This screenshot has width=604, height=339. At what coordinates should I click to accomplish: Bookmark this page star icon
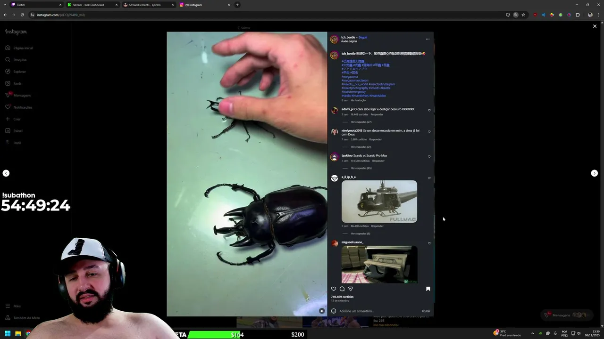point(523,15)
